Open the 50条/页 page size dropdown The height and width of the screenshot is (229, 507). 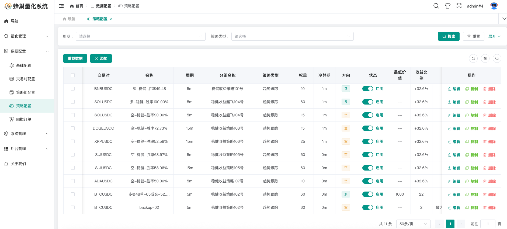click(413, 224)
